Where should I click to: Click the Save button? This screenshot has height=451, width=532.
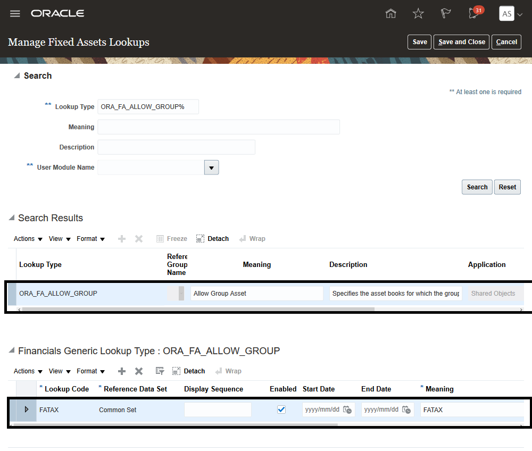pos(419,42)
